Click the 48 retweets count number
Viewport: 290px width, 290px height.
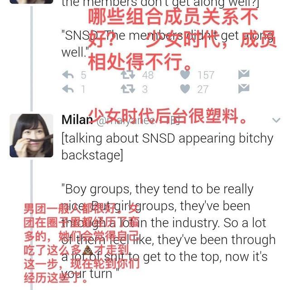148,75
